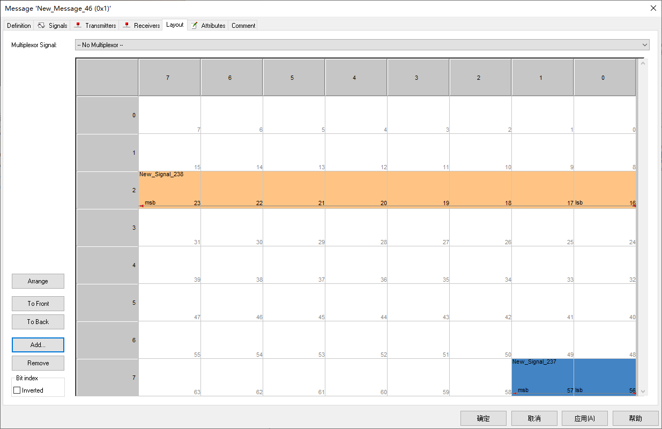Click the lsb cell at bit 56

tap(605, 378)
